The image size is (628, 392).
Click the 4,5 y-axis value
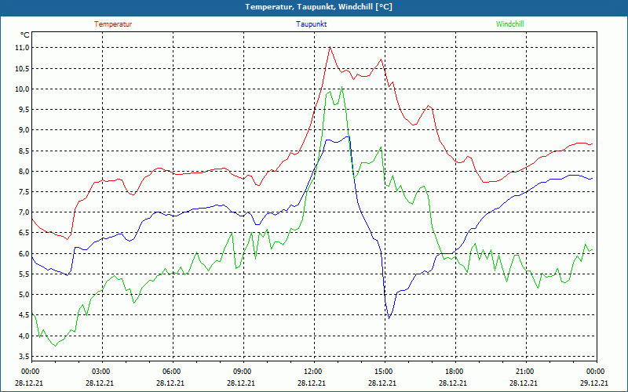click(x=24, y=315)
